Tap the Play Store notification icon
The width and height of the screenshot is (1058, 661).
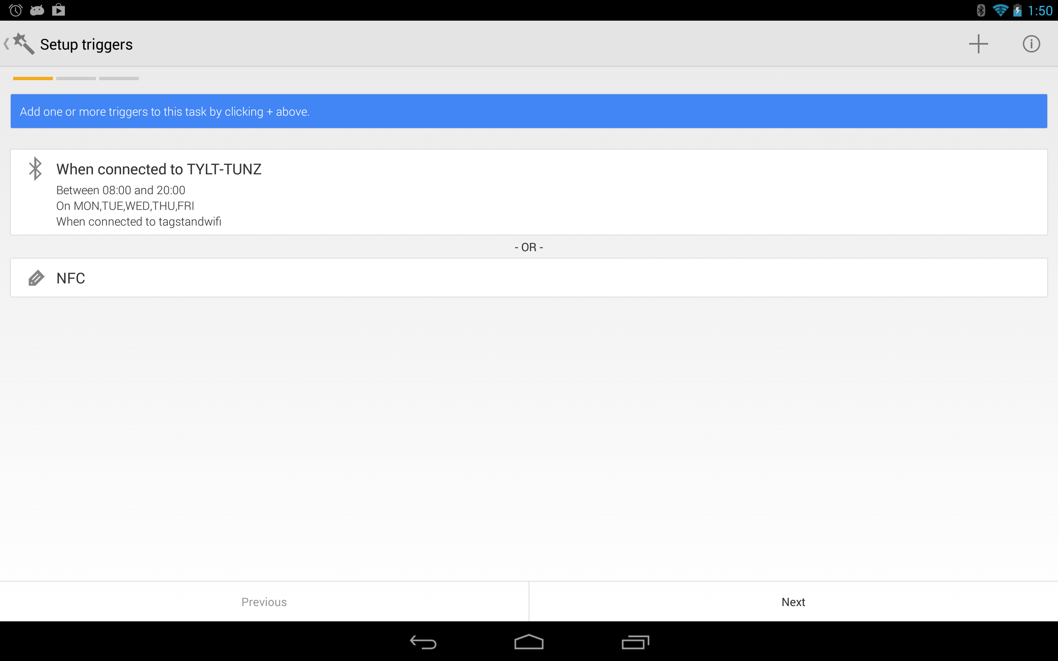(x=59, y=10)
